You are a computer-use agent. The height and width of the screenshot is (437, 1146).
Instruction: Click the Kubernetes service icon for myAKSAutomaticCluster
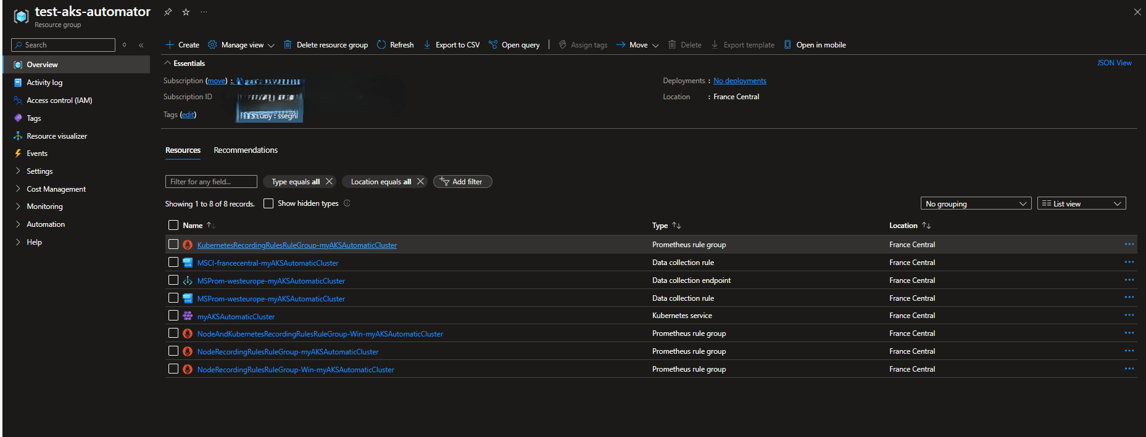(x=188, y=316)
